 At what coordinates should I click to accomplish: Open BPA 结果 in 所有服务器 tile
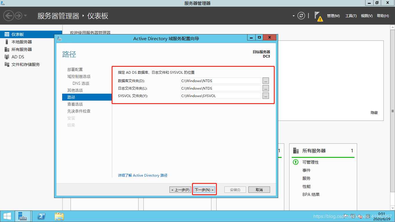[x=311, y=195]
